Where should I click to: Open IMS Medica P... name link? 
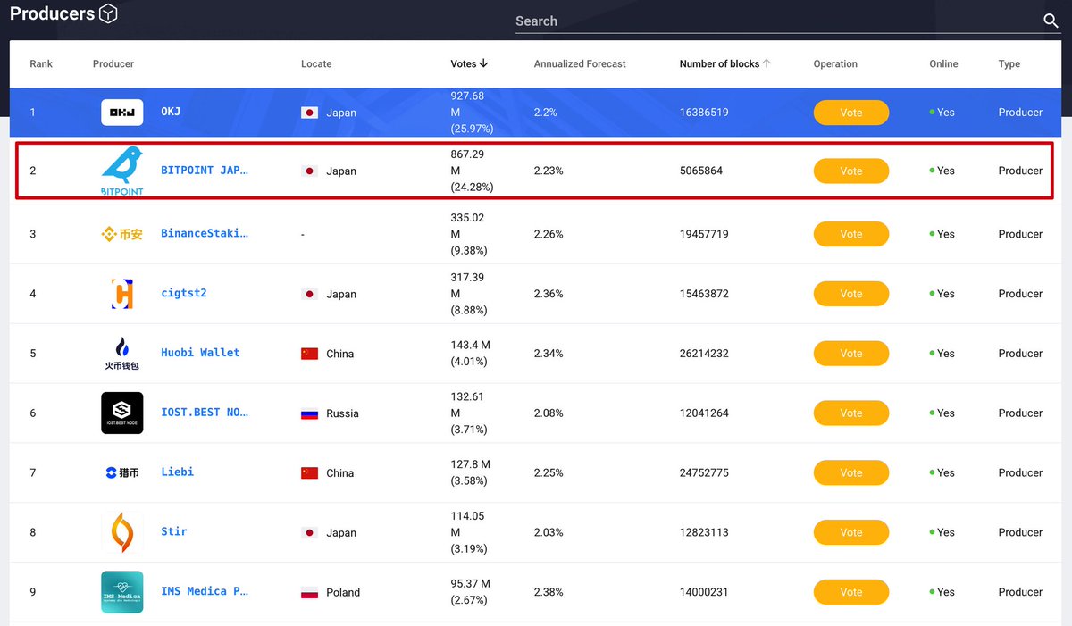(x=205, y=591)
